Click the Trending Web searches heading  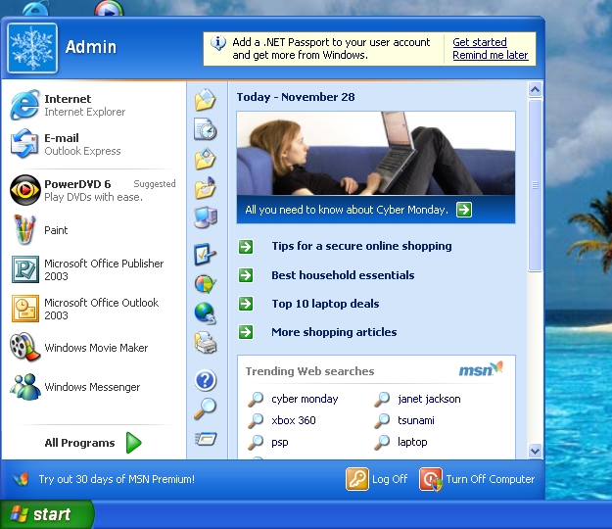point(309,371)
